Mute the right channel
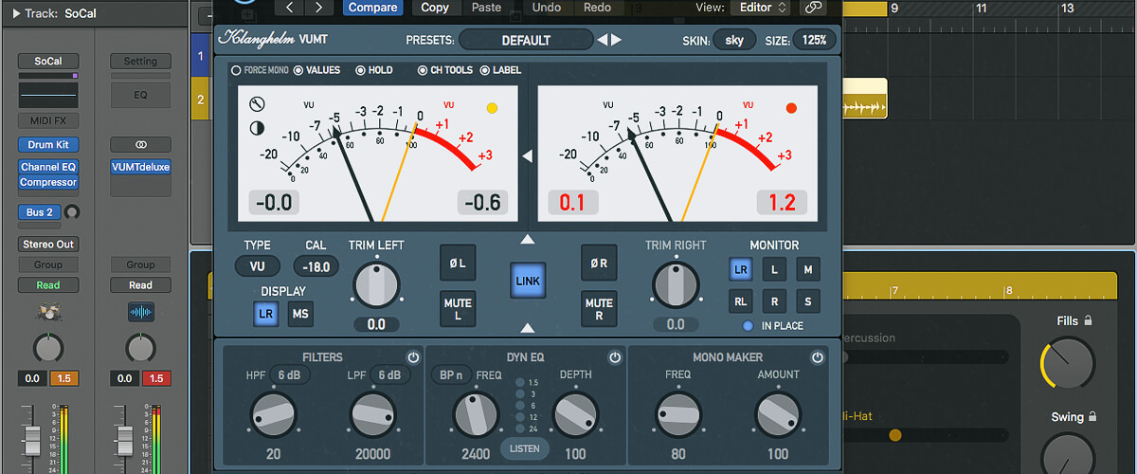Viewport: 1137px width, 474px height. (x=599, y=309)
